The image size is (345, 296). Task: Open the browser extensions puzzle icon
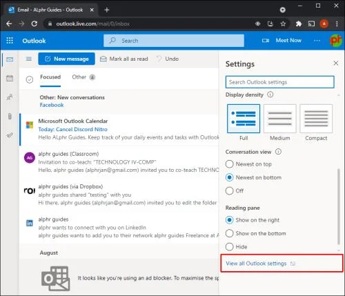click(x=299, y=23)
